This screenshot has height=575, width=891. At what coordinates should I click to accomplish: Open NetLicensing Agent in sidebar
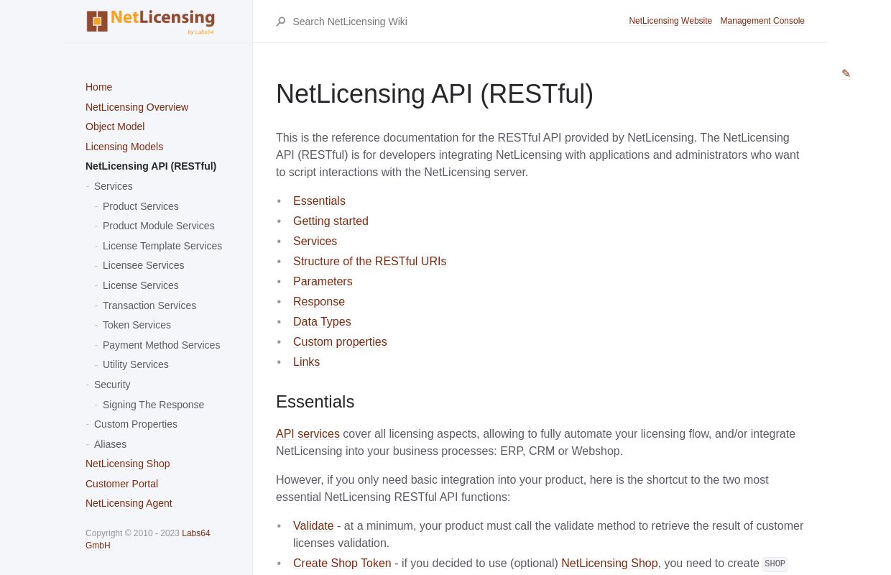coord(129,503)
